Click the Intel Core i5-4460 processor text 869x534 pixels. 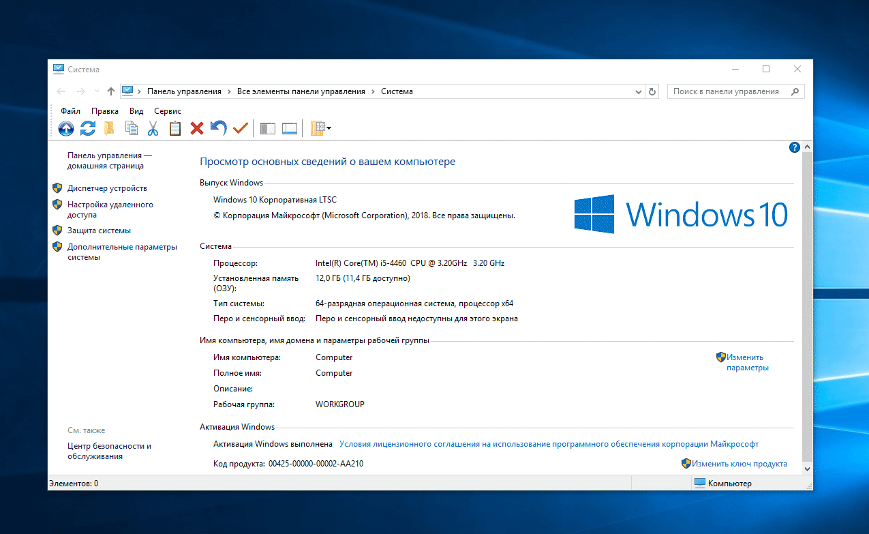410,263
